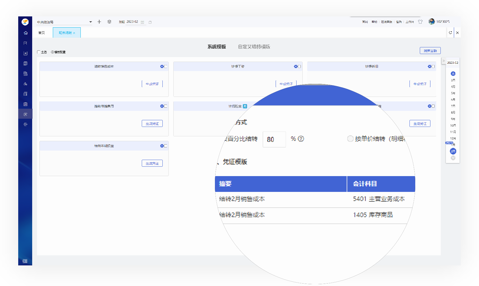The width and height of the screenshot is (479, 286).
Task: Click the blue up-arrow circle in the month timeline
Action: [453, 73]
